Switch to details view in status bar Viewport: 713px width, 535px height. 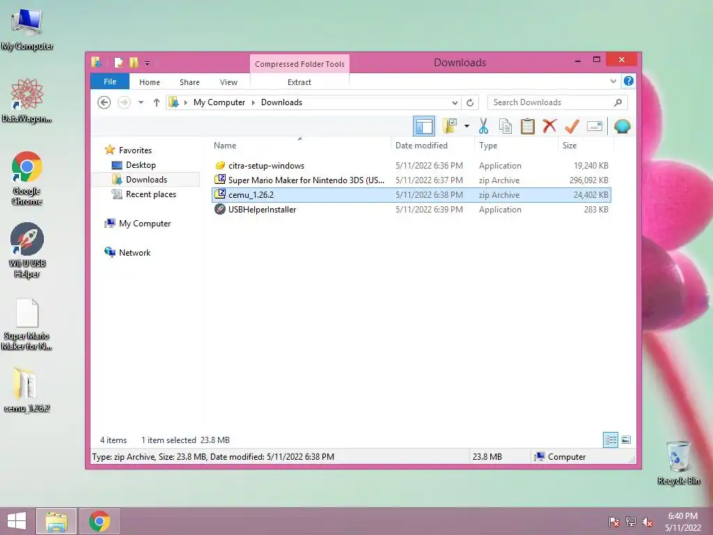610,440
